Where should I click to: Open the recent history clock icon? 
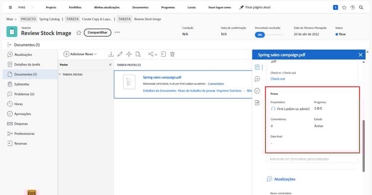tap(353, 7)
